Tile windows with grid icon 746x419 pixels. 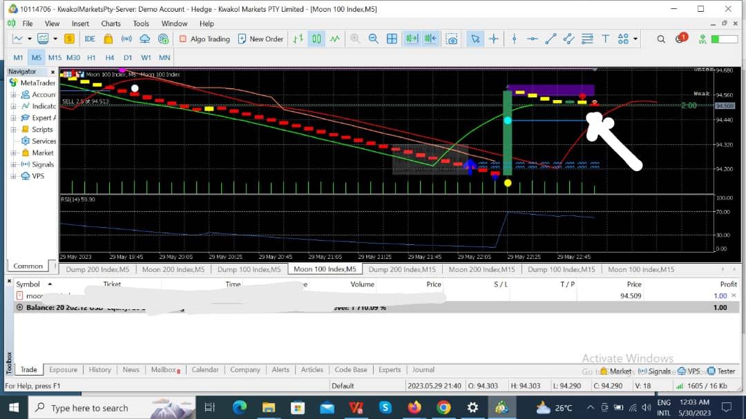[x=392, y=39]
